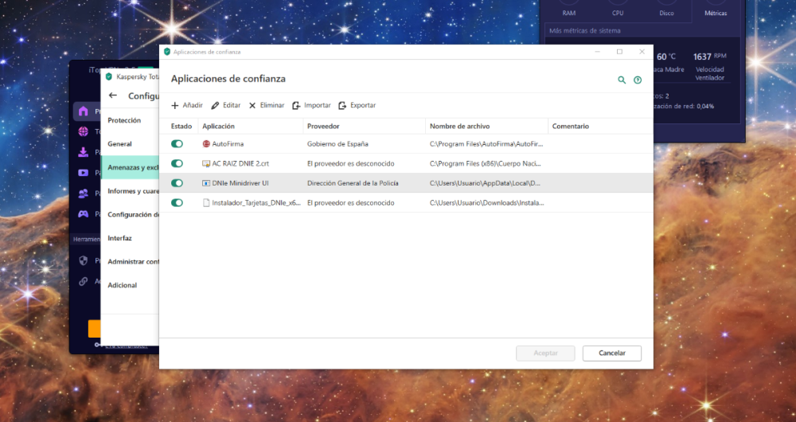796x422 pixels.
Task: Click the C:\Users\Usuario\AppData\Local path
Action: tap(485, 183)
